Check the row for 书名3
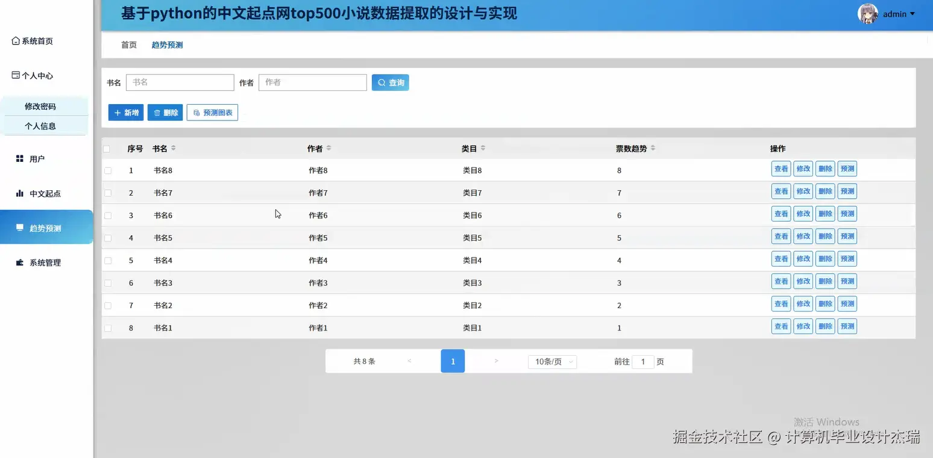The width and height of the screenshot is (933, 458). click(108, 283)
